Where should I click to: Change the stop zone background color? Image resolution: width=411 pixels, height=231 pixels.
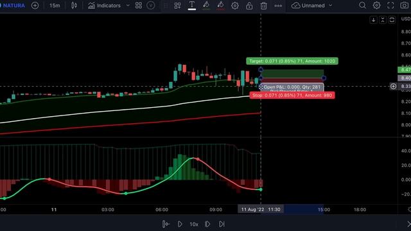click(x=220, y=6)
